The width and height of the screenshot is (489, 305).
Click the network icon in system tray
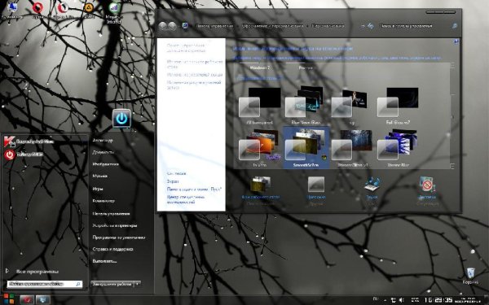point(394,300)
